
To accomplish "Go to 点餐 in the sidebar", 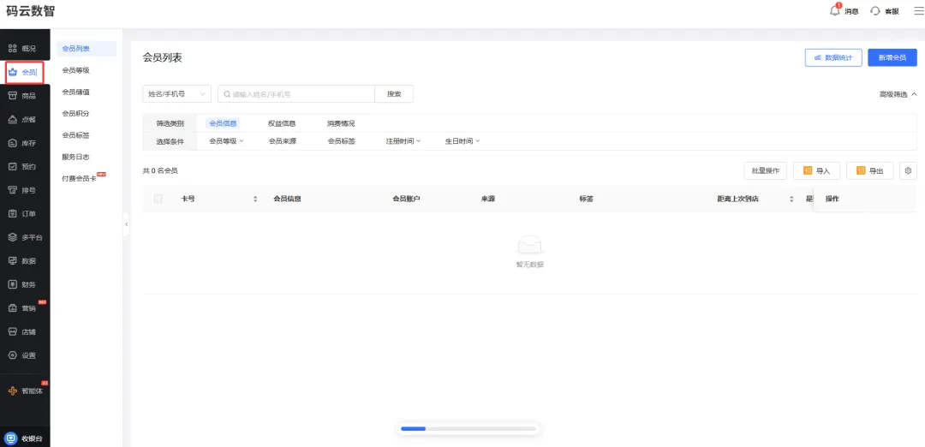I will pyautogui.click(x=22, y=119).
